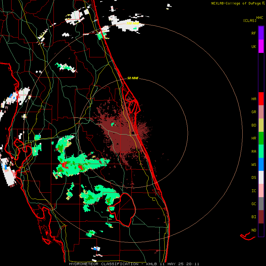Click the "HYDROMETEOR CLASSIFICATION" title text
The height and width of the screenshot is (266, 266).
click(104, 264)
